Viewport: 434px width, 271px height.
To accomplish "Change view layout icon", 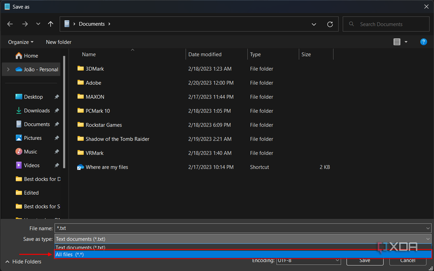I will tap(397, 41).
